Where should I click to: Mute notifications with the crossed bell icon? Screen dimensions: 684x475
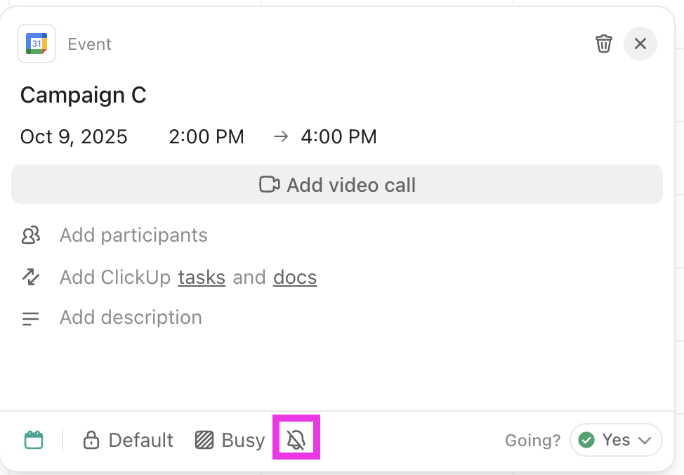point(296,439)
